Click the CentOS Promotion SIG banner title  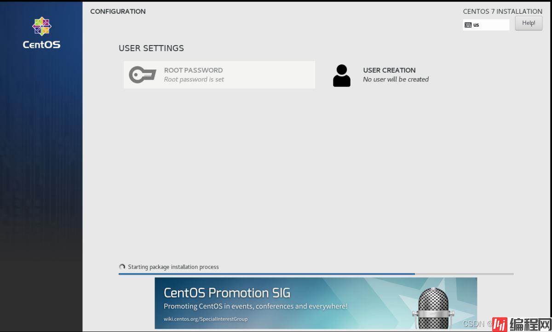point(227,293)
